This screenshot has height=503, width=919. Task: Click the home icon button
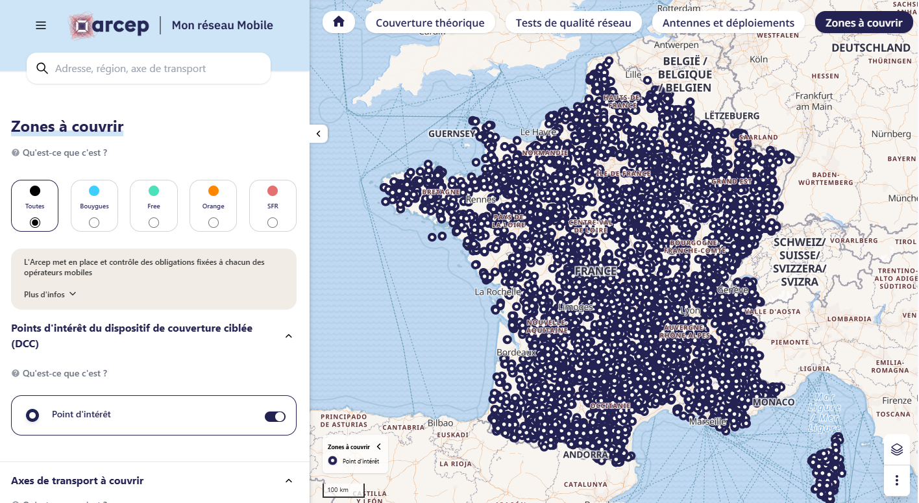click(x=338, y=22)
